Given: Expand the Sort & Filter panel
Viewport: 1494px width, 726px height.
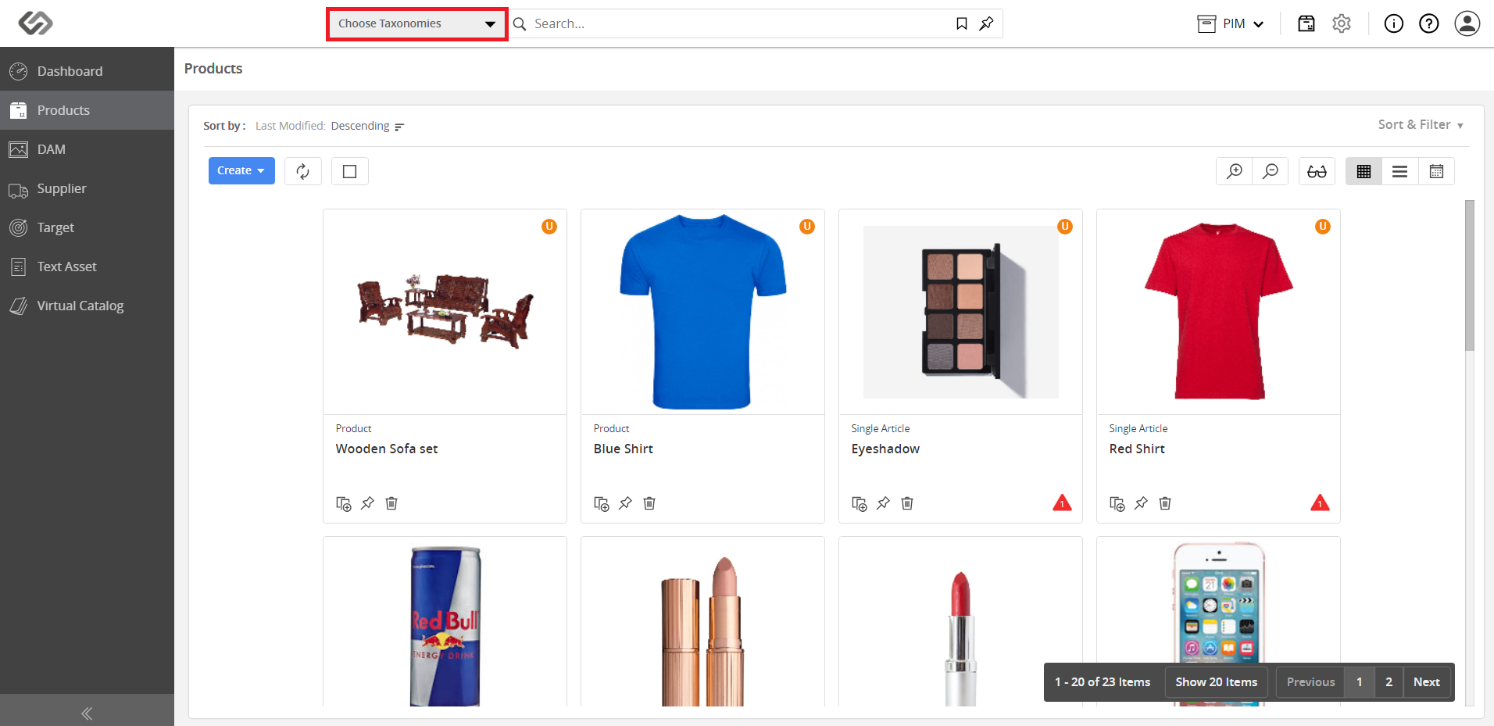Looking at the screenshot, I should click(x=1421, y=125).
